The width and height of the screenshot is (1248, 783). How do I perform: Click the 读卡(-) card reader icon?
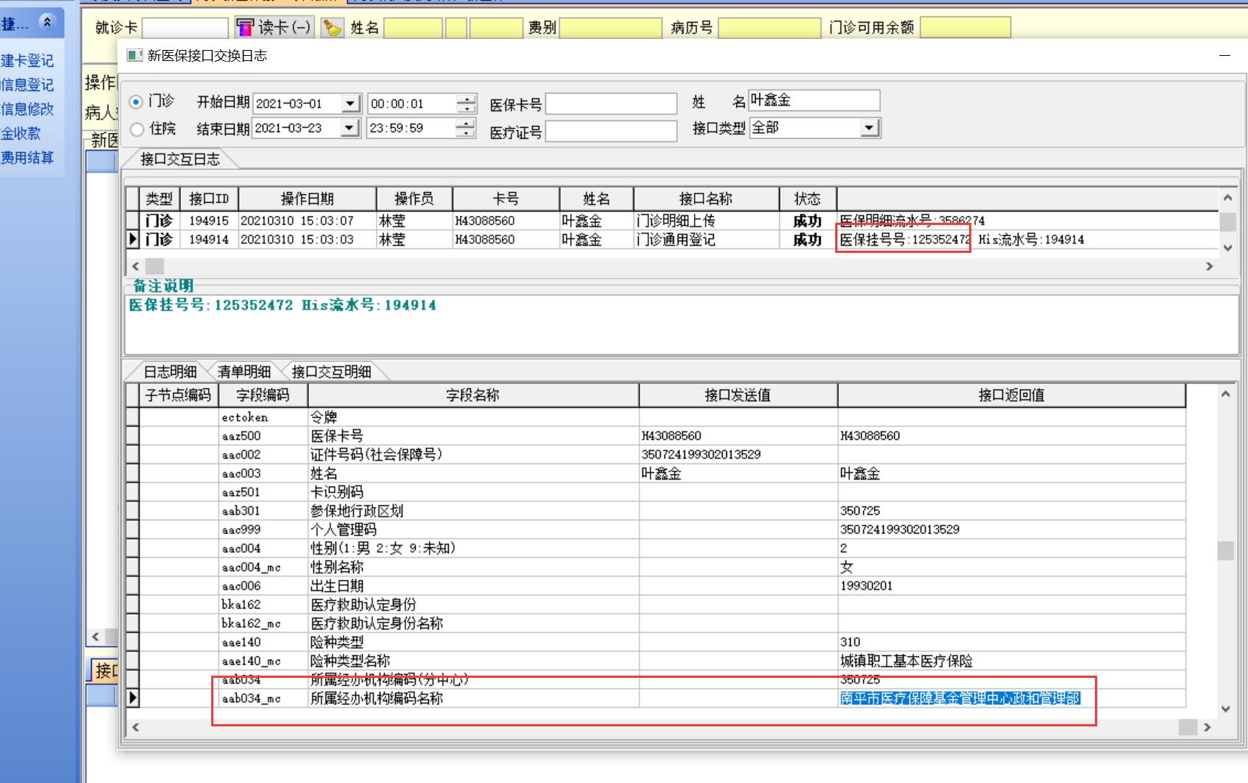pos(245,28)
